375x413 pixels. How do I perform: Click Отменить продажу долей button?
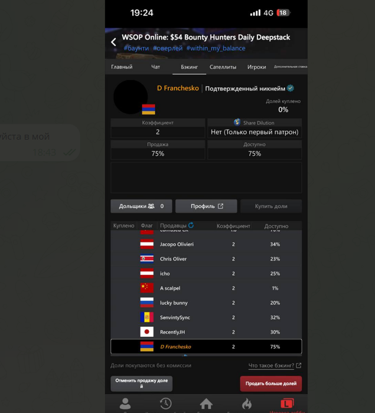(141, 383)
